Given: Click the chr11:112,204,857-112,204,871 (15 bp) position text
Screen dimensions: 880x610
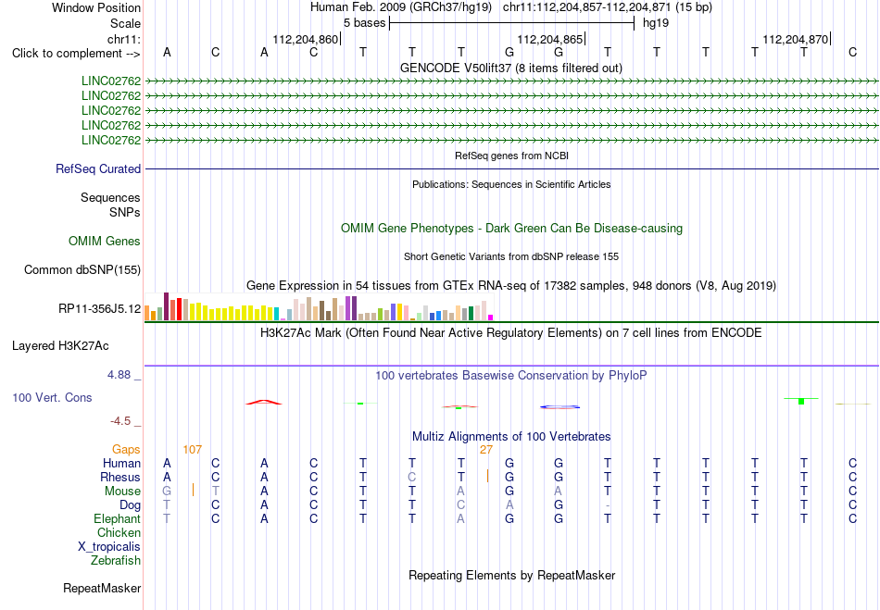Looking at the screenshot, I should (x=608, y=7).
